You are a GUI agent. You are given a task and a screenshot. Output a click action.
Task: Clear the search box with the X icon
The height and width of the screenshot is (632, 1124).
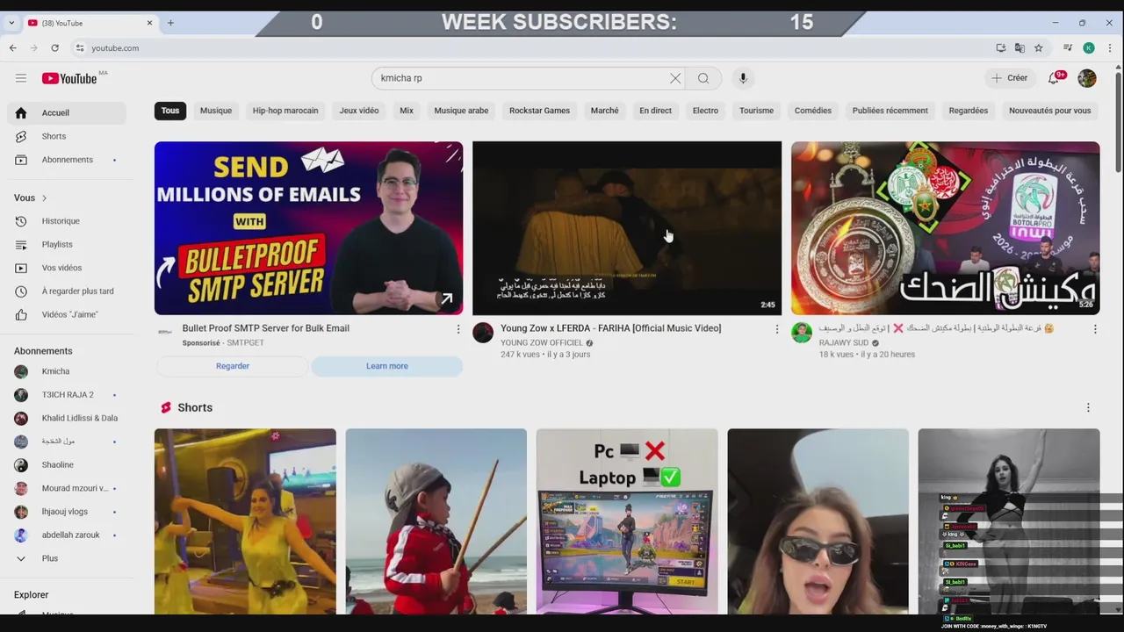tap(675, 78)
